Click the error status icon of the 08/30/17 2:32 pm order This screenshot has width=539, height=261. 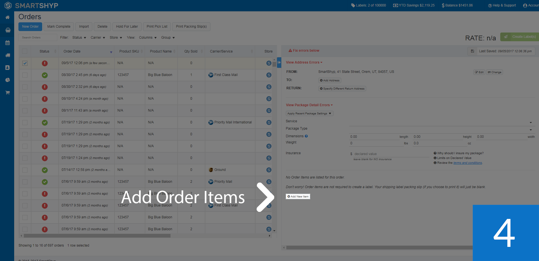click(45, 87)
